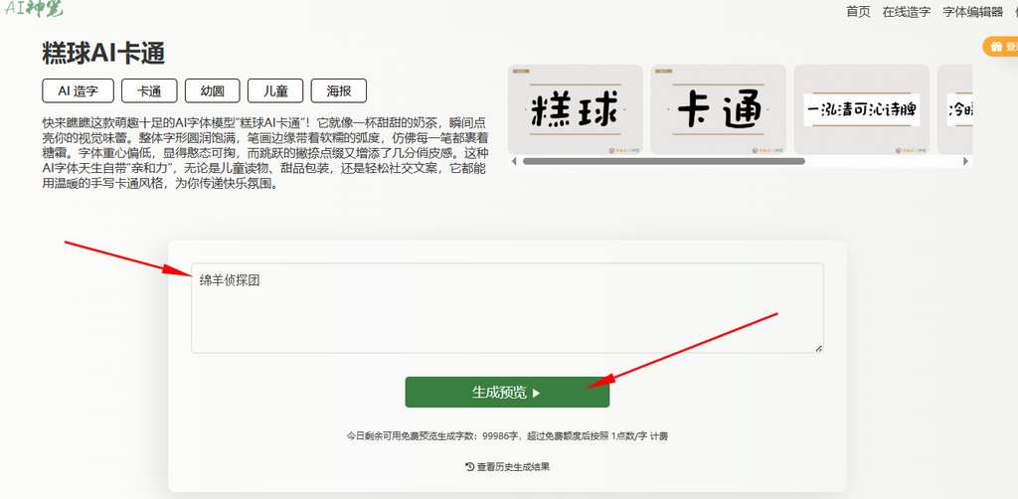Viewport: 1018px width, 499px height.
Task: Click the orange gift login button
Action: pos(1000,47)
